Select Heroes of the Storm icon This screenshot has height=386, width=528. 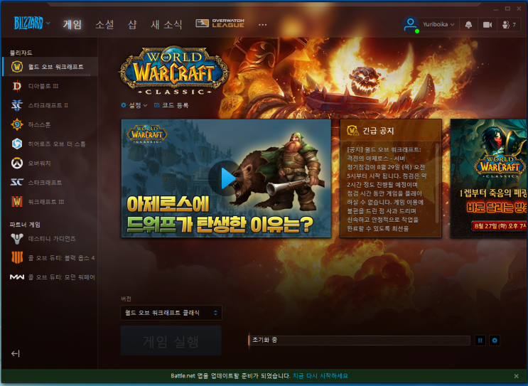click(17, 144)
